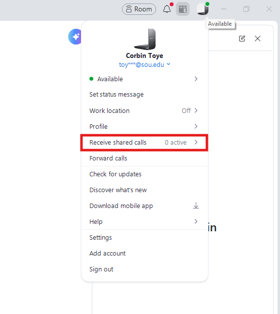Open Receive shared calls
The height and width of the screenshot is (314, 280).
click(x=144, y=142)
